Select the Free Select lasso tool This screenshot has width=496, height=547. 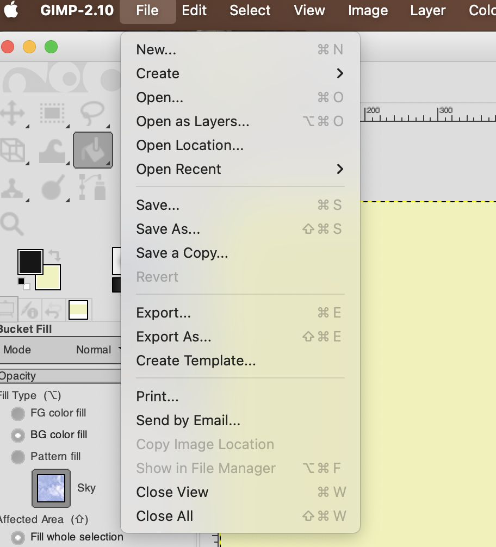[x=92, y=114]
